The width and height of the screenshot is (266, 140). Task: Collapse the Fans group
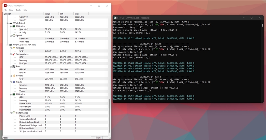[x=11, y=67]
